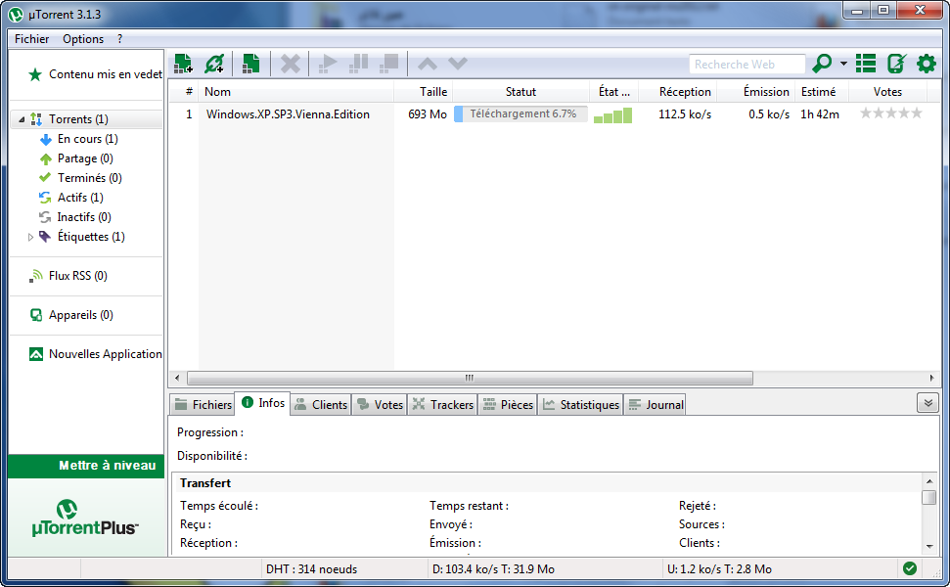Open Flux RSS (0) feeds
Viewport: 950px width, 587px height.
[x=77, y=276]
